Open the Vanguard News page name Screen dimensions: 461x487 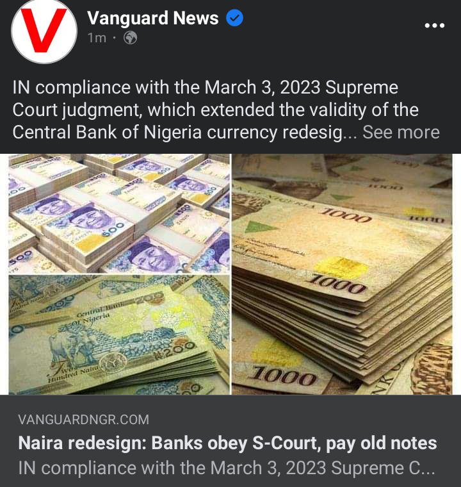(x=153, y=18)
